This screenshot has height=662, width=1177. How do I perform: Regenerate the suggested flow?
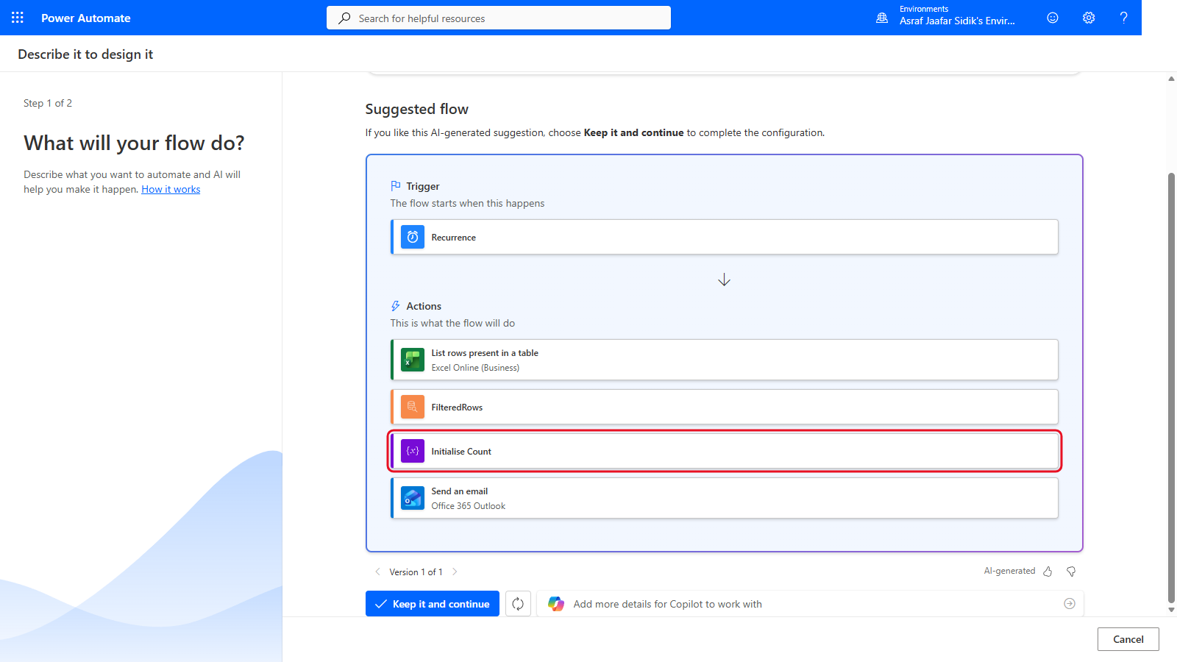point(518,604)
